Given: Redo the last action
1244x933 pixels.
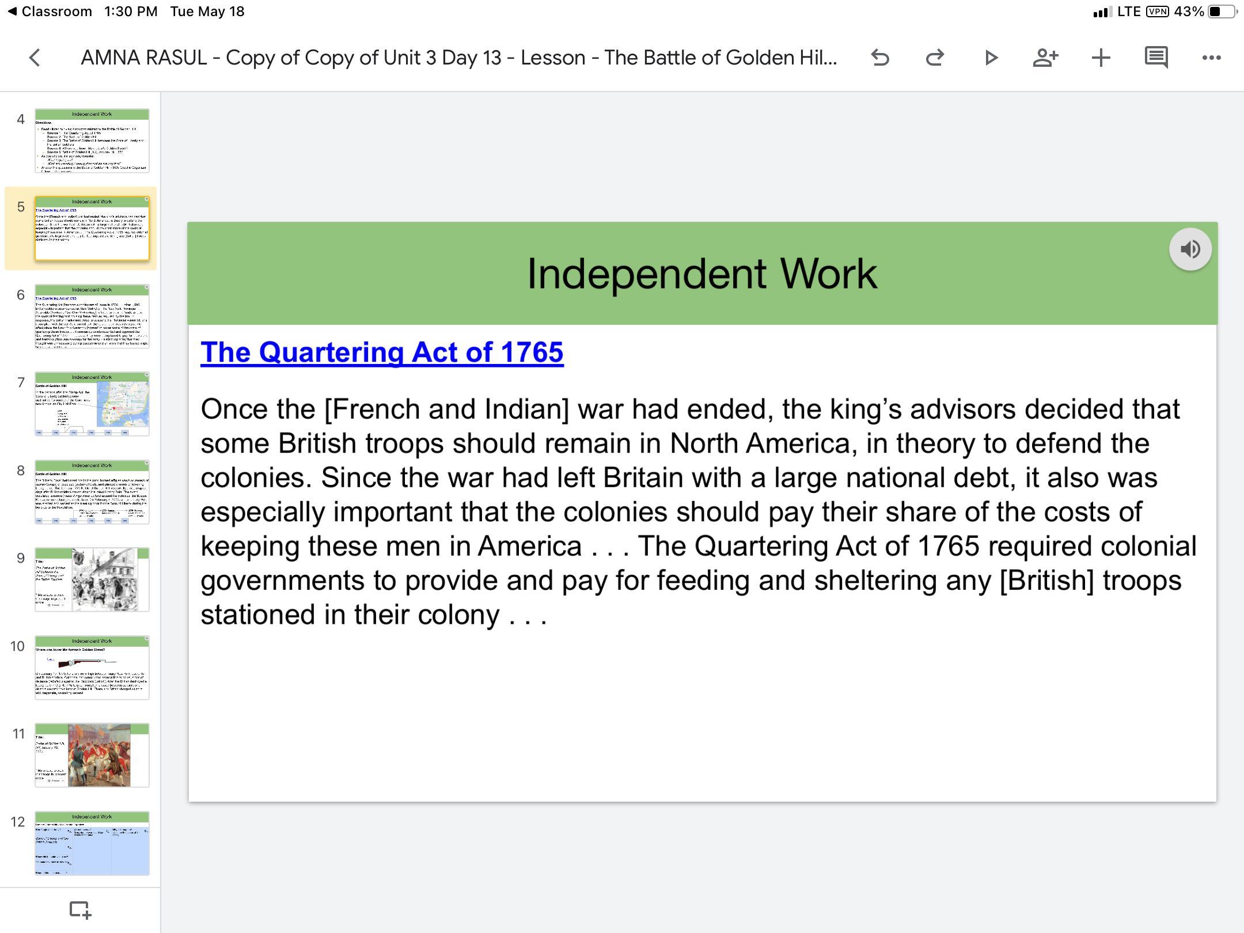Looking at the screenshot, I should [935, 58].
